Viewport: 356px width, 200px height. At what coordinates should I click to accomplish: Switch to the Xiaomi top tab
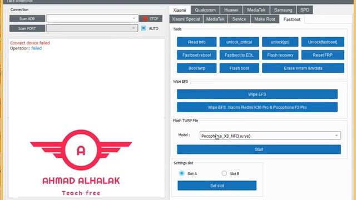[x=180, y=10]
